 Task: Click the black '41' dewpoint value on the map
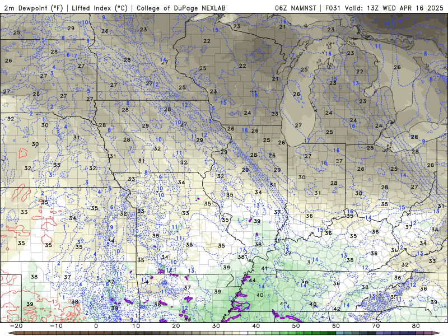pyautogui.click(x=264, y=269)
